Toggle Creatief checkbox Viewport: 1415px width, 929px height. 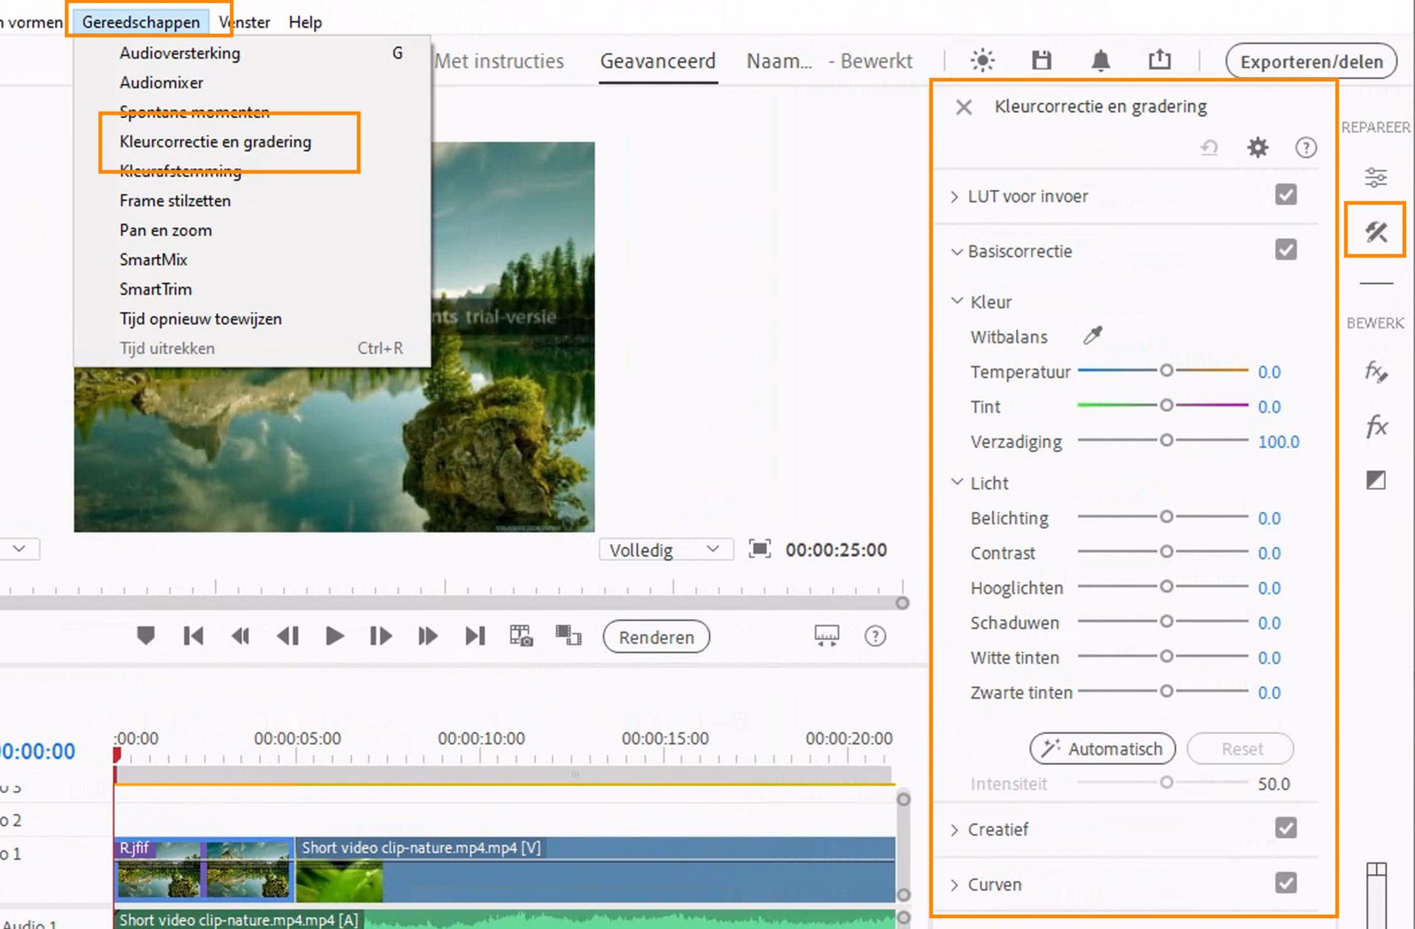[x=1286, y=828]
